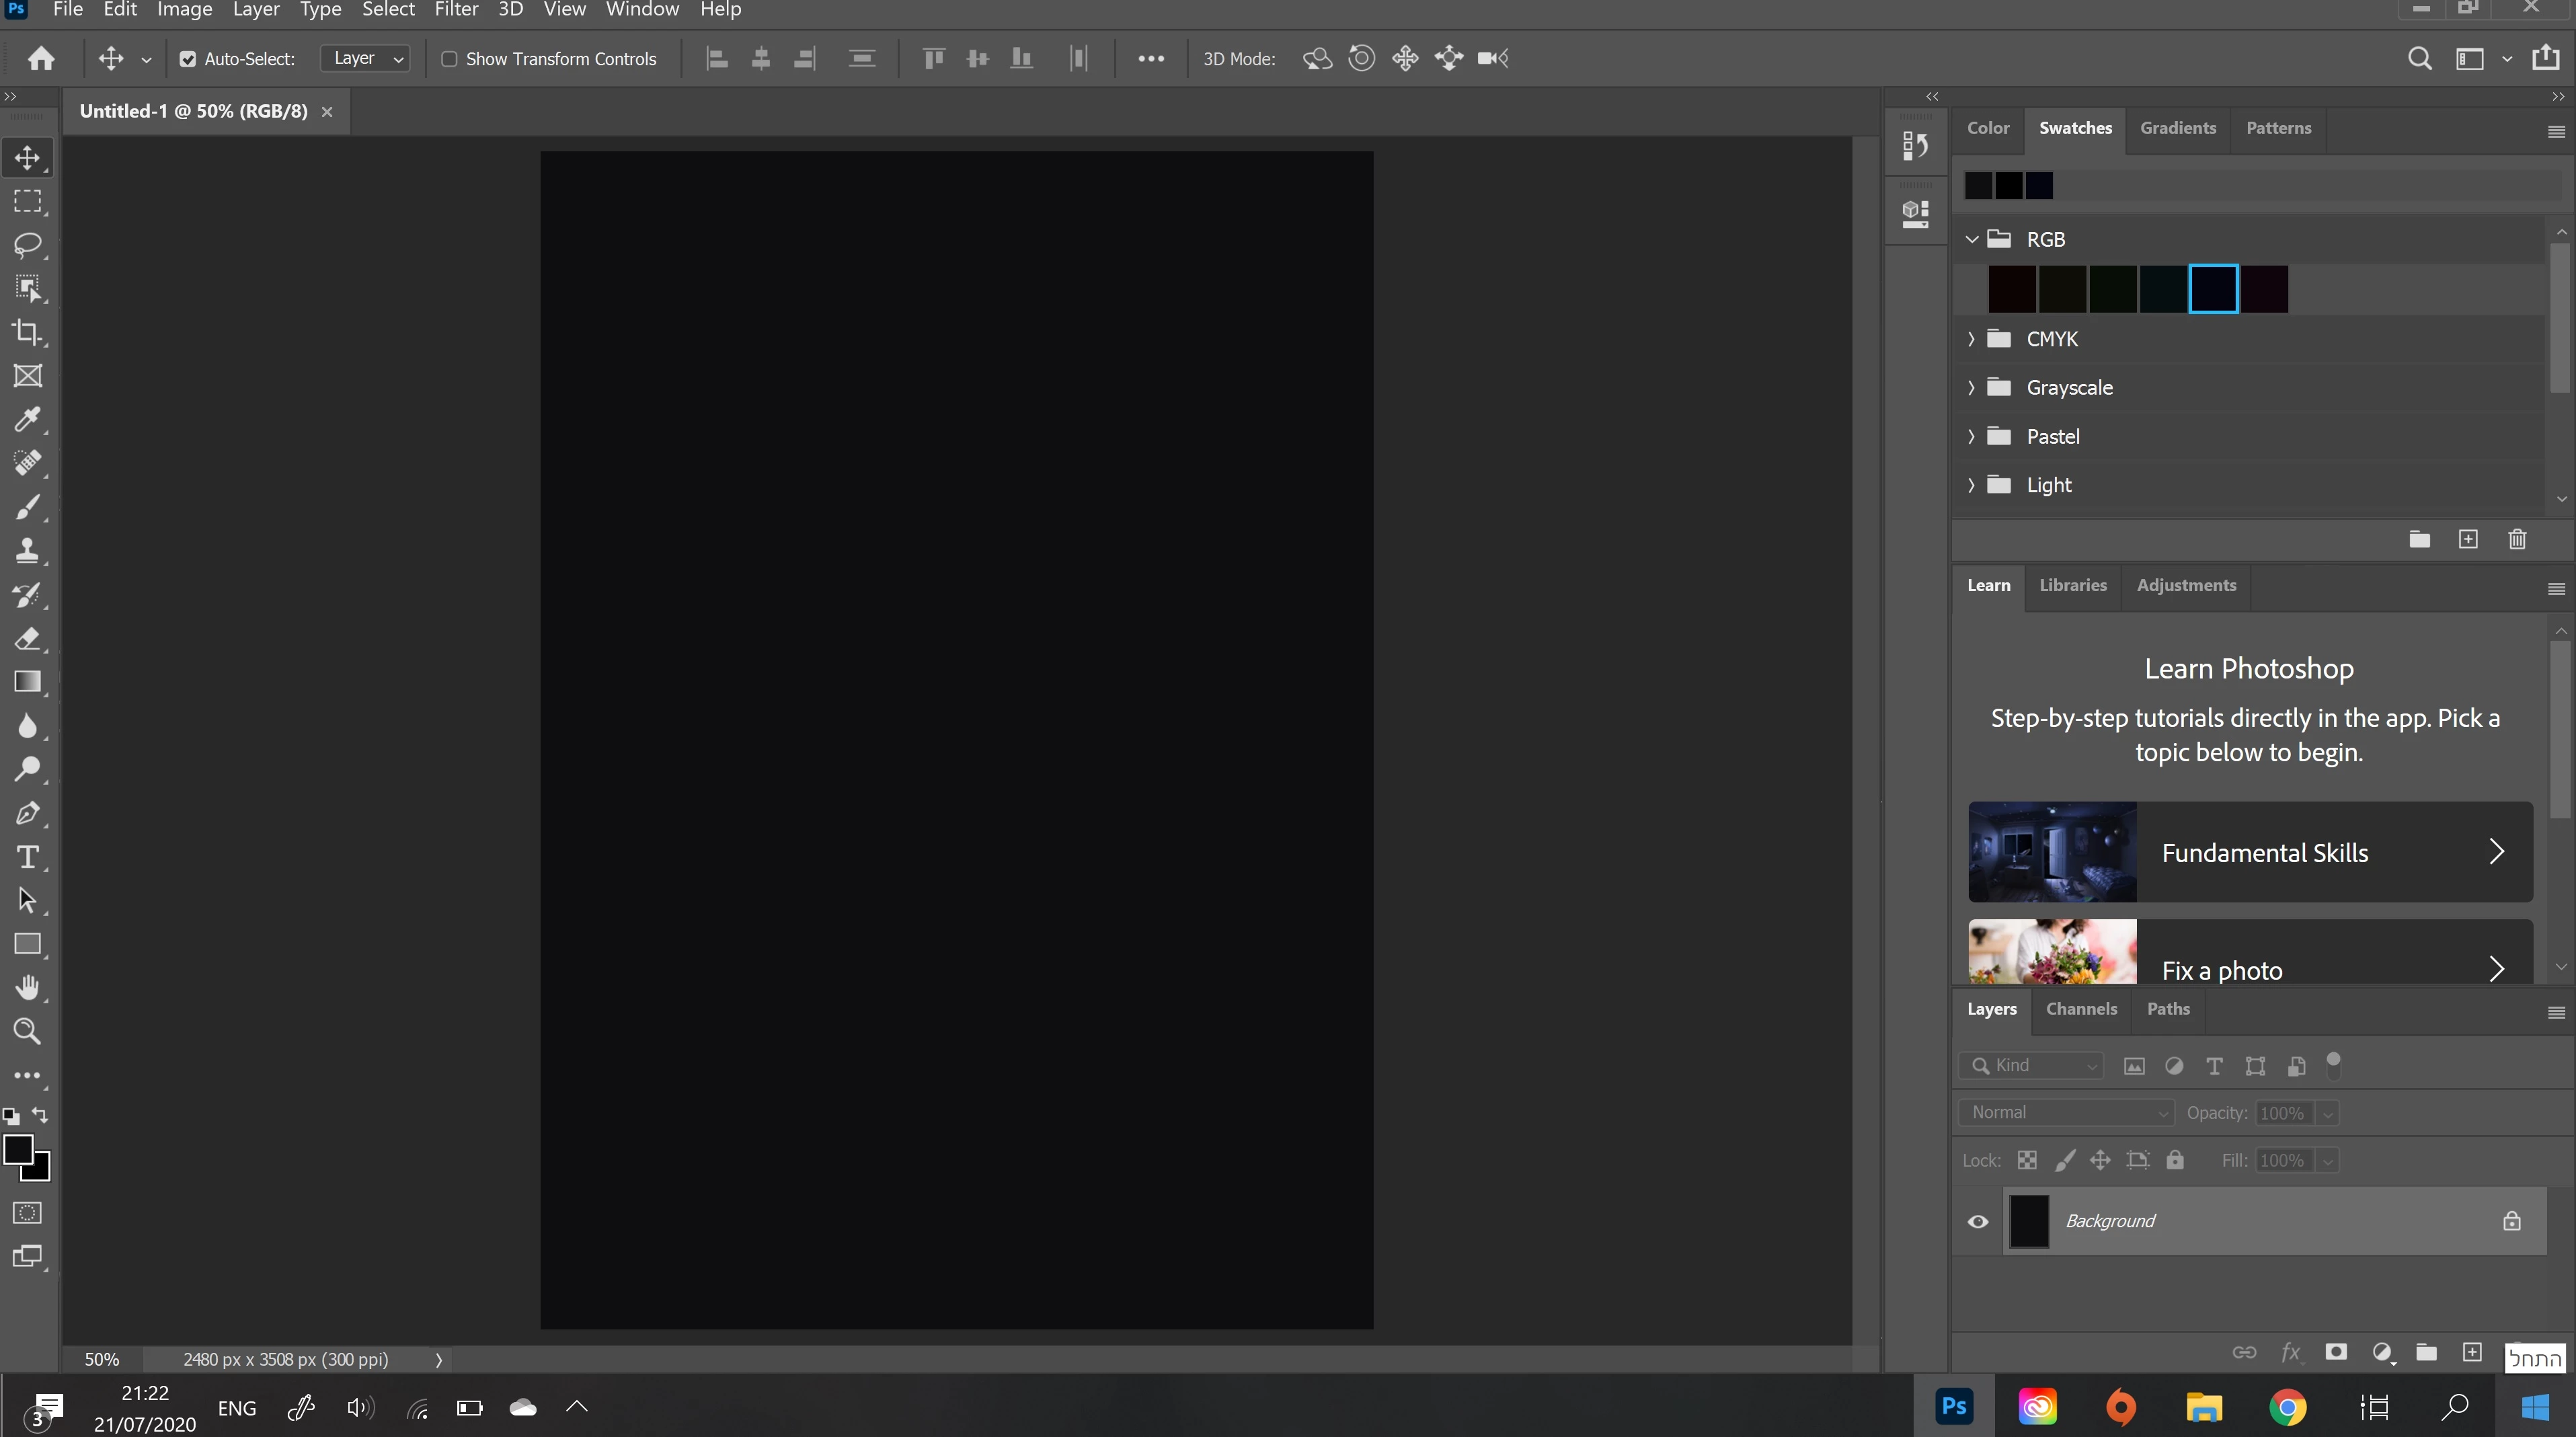Open the Normal blend mode dropdown

tap(2066, 1113)
